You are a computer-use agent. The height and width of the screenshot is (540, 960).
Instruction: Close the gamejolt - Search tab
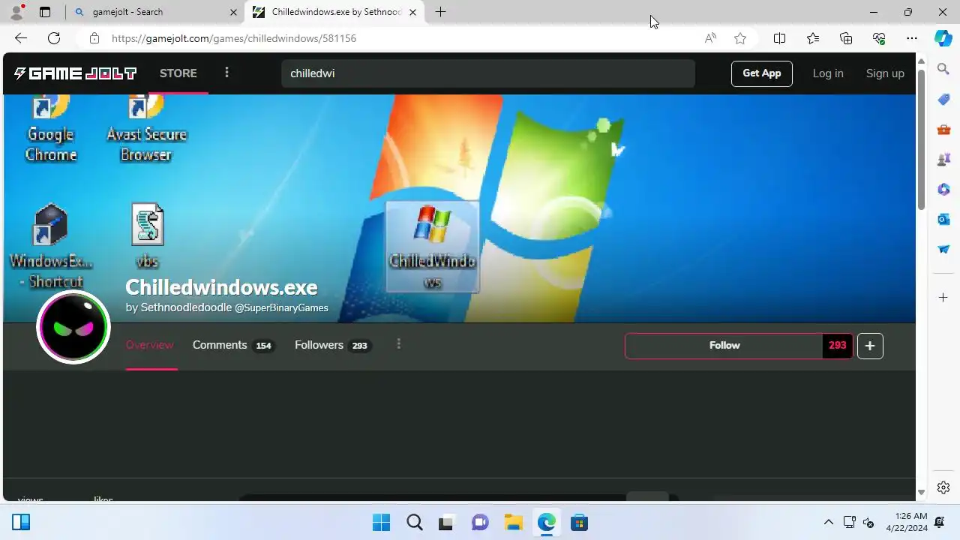(233, 12)
